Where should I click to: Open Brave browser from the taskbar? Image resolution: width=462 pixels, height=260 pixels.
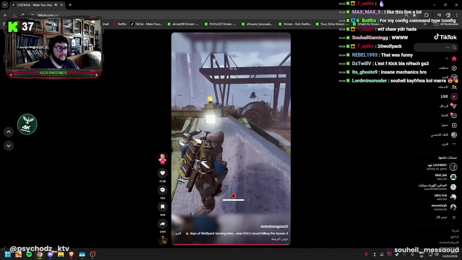click(x=71, y=254)
